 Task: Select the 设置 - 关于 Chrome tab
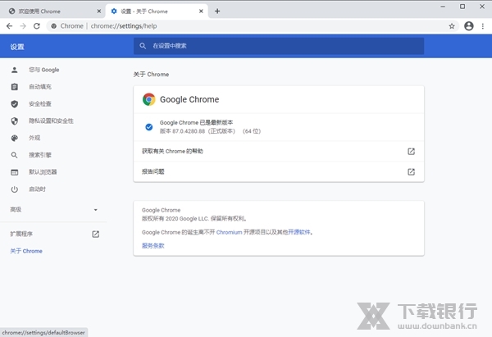tap(155, 11)
